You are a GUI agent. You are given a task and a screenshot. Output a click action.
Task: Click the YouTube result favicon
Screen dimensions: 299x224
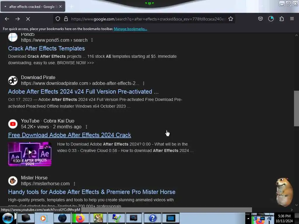point(13,124)
